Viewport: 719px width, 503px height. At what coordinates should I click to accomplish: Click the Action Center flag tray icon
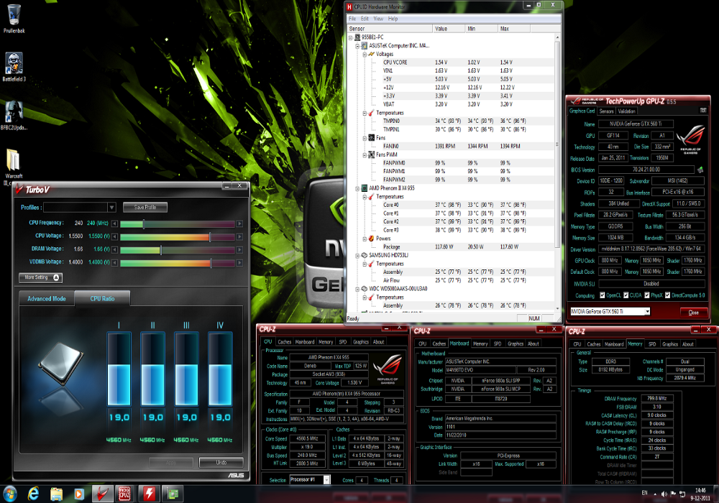click(673, 494)
